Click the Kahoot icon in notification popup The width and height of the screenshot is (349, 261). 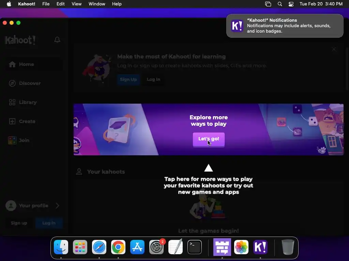pyautogui.click(x=237, y=26)
